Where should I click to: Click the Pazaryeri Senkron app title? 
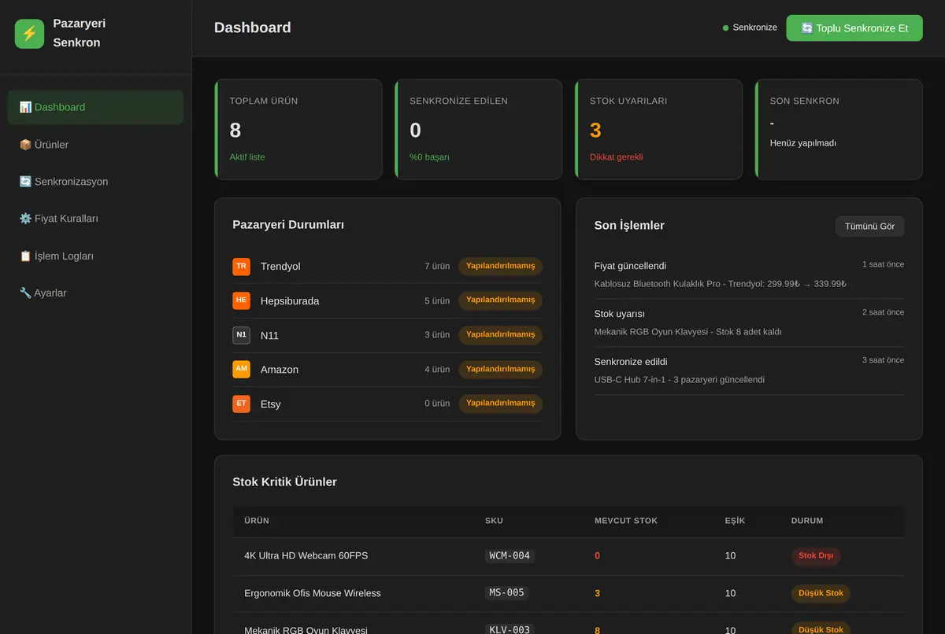point(80,33)
